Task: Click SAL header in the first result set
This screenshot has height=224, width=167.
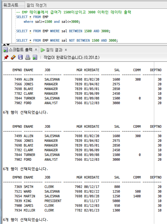Action: coord(117,70)
